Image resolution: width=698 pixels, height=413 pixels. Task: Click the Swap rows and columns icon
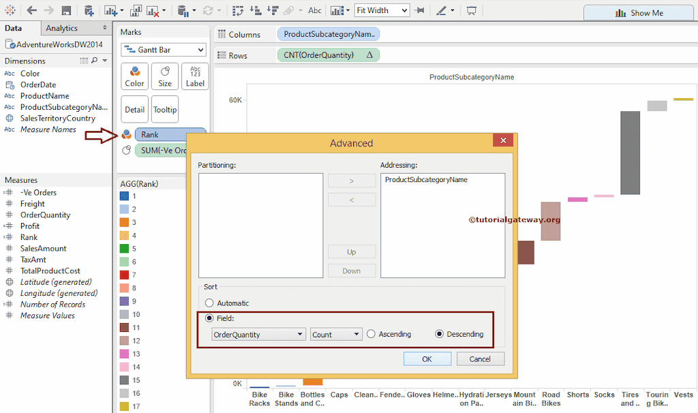tap(238, 11)
